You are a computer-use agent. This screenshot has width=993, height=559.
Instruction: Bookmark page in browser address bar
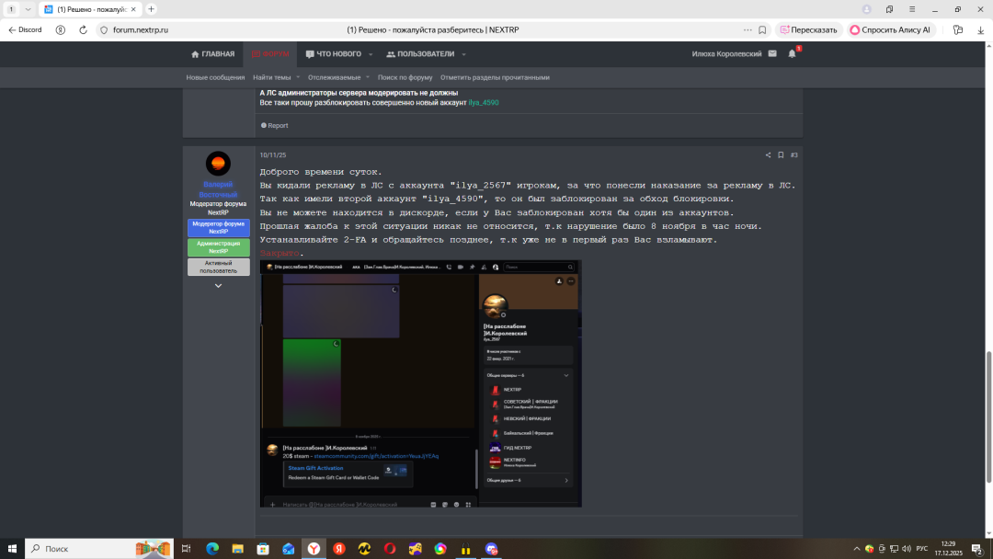762,29
